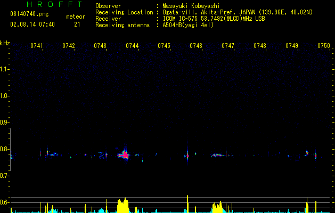Click the date stamp 02.08.14 07:40
335x213 pixels.
coord(32,24)
